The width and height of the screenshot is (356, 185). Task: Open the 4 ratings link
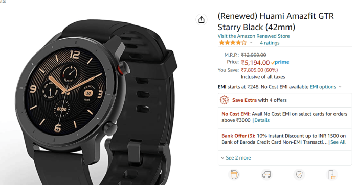click(x=270, y=43)
